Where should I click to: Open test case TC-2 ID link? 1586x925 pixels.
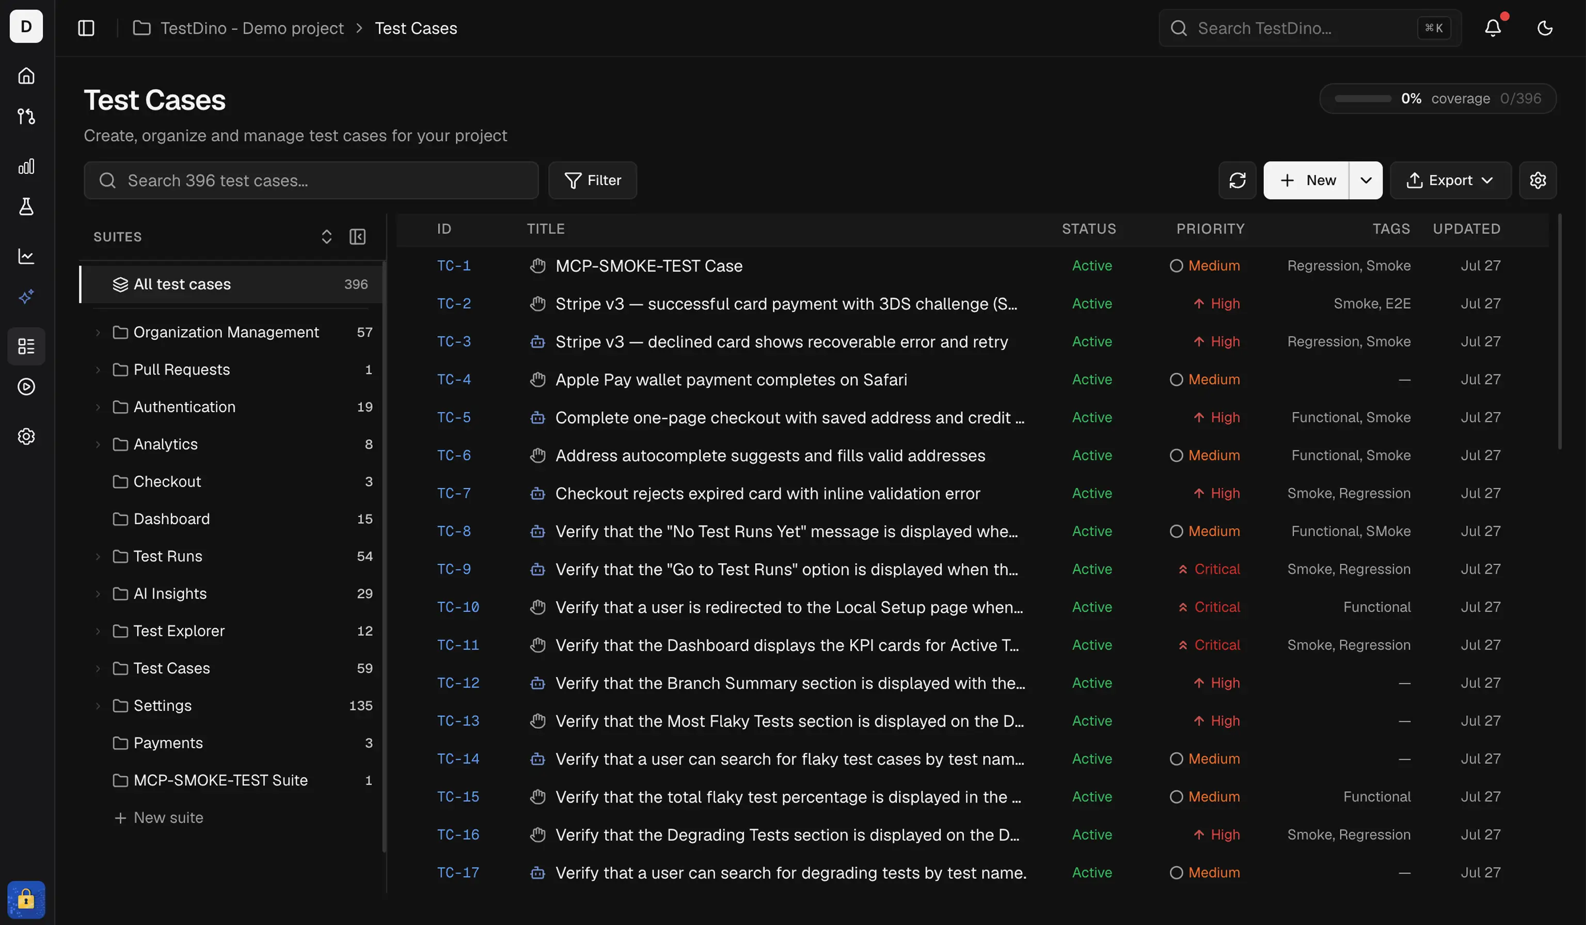point(454,304)
